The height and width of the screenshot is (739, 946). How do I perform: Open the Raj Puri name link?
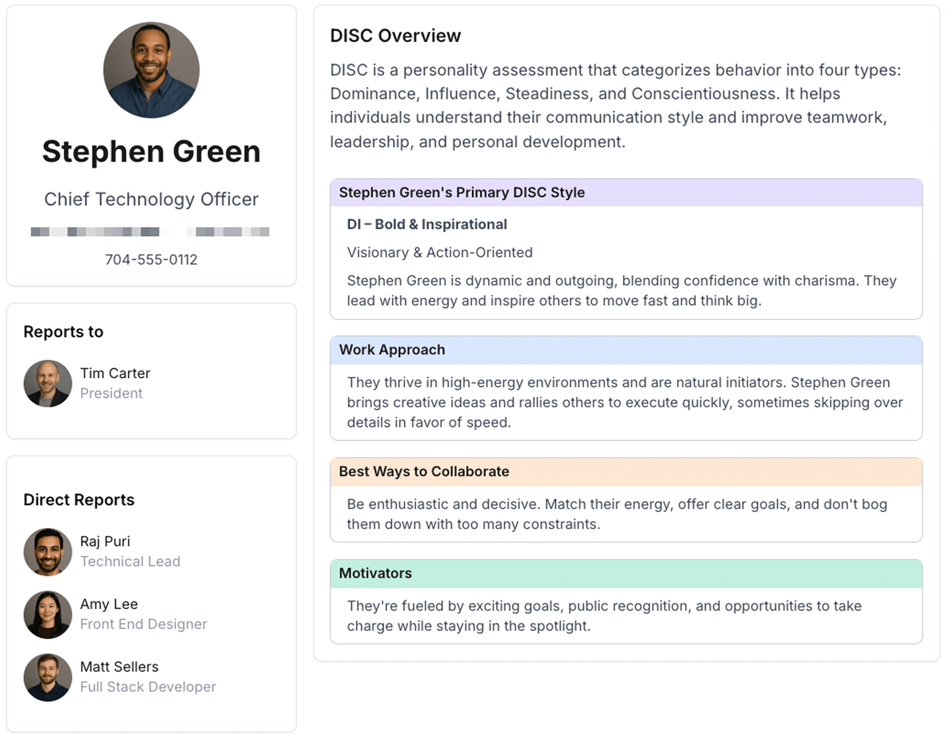click(x=105, y=541)
